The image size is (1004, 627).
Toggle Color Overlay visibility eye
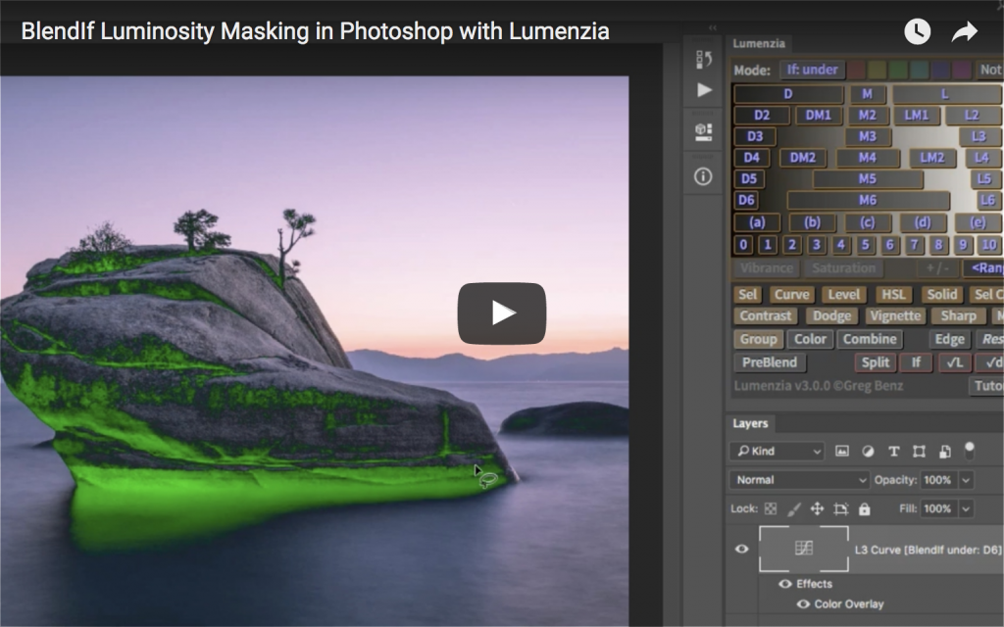pos(803,603)
